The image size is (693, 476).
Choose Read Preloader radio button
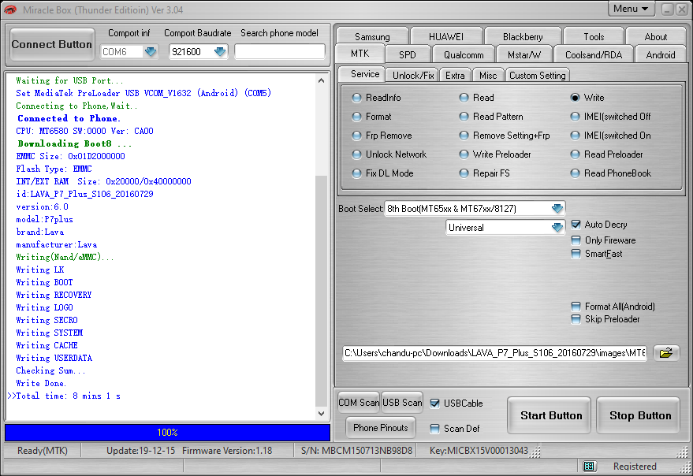pos(575,154)
